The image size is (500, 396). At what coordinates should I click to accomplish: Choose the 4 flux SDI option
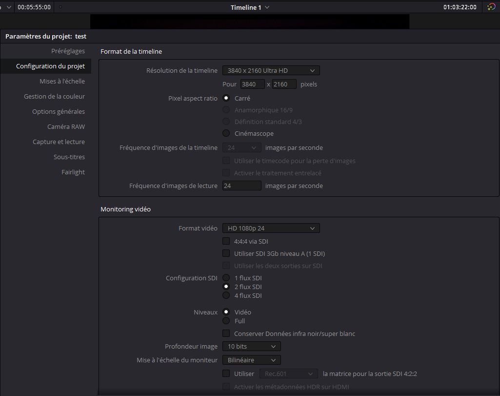click(226, 295)
